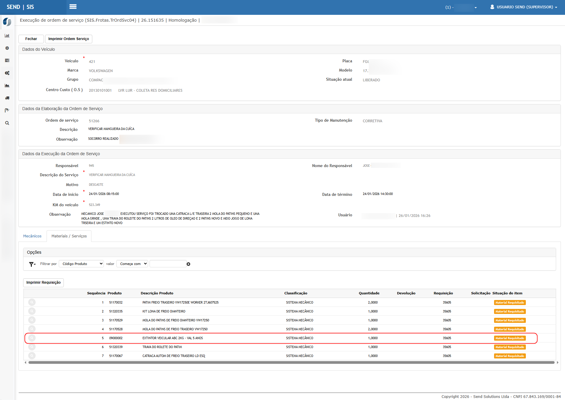Open the list rows sidebar icon
The height and width of the screenshot is (400, 565).
(x=7, y=61)
